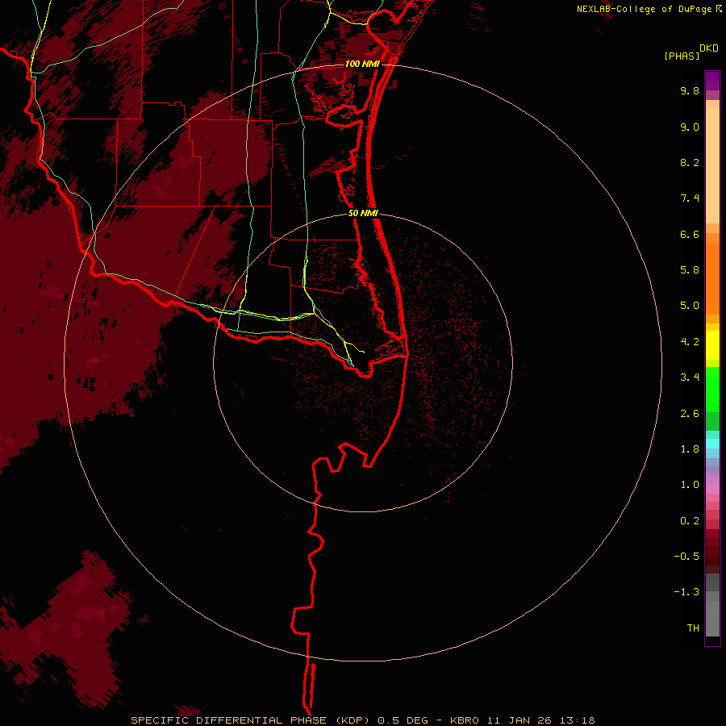
Task: Click the [PHAS] units label
Action: point(682,56)
